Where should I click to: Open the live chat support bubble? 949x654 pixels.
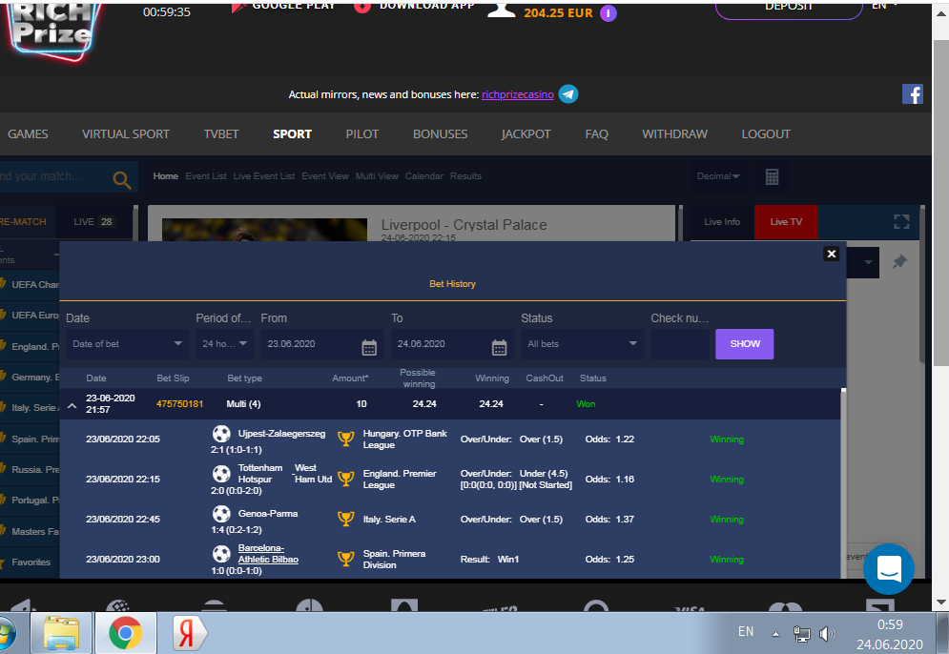pyautogui.click(x=889, y=569)
